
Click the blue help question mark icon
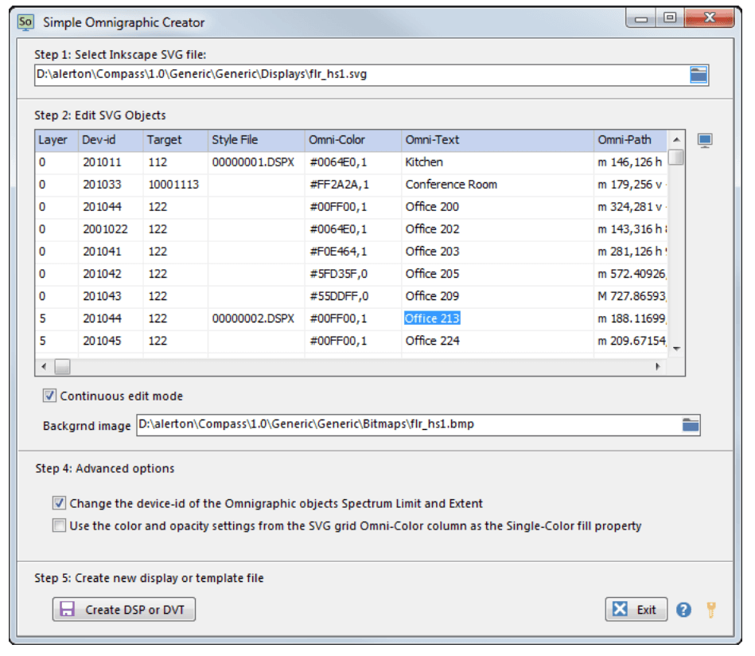(x=683, y=610)
